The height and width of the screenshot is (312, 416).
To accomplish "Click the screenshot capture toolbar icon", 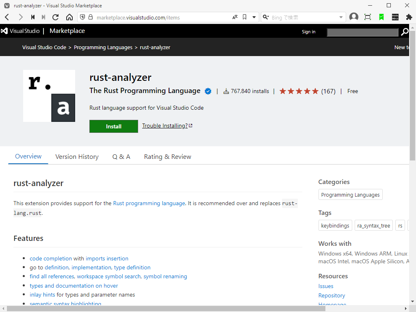I will pos(368,17).
